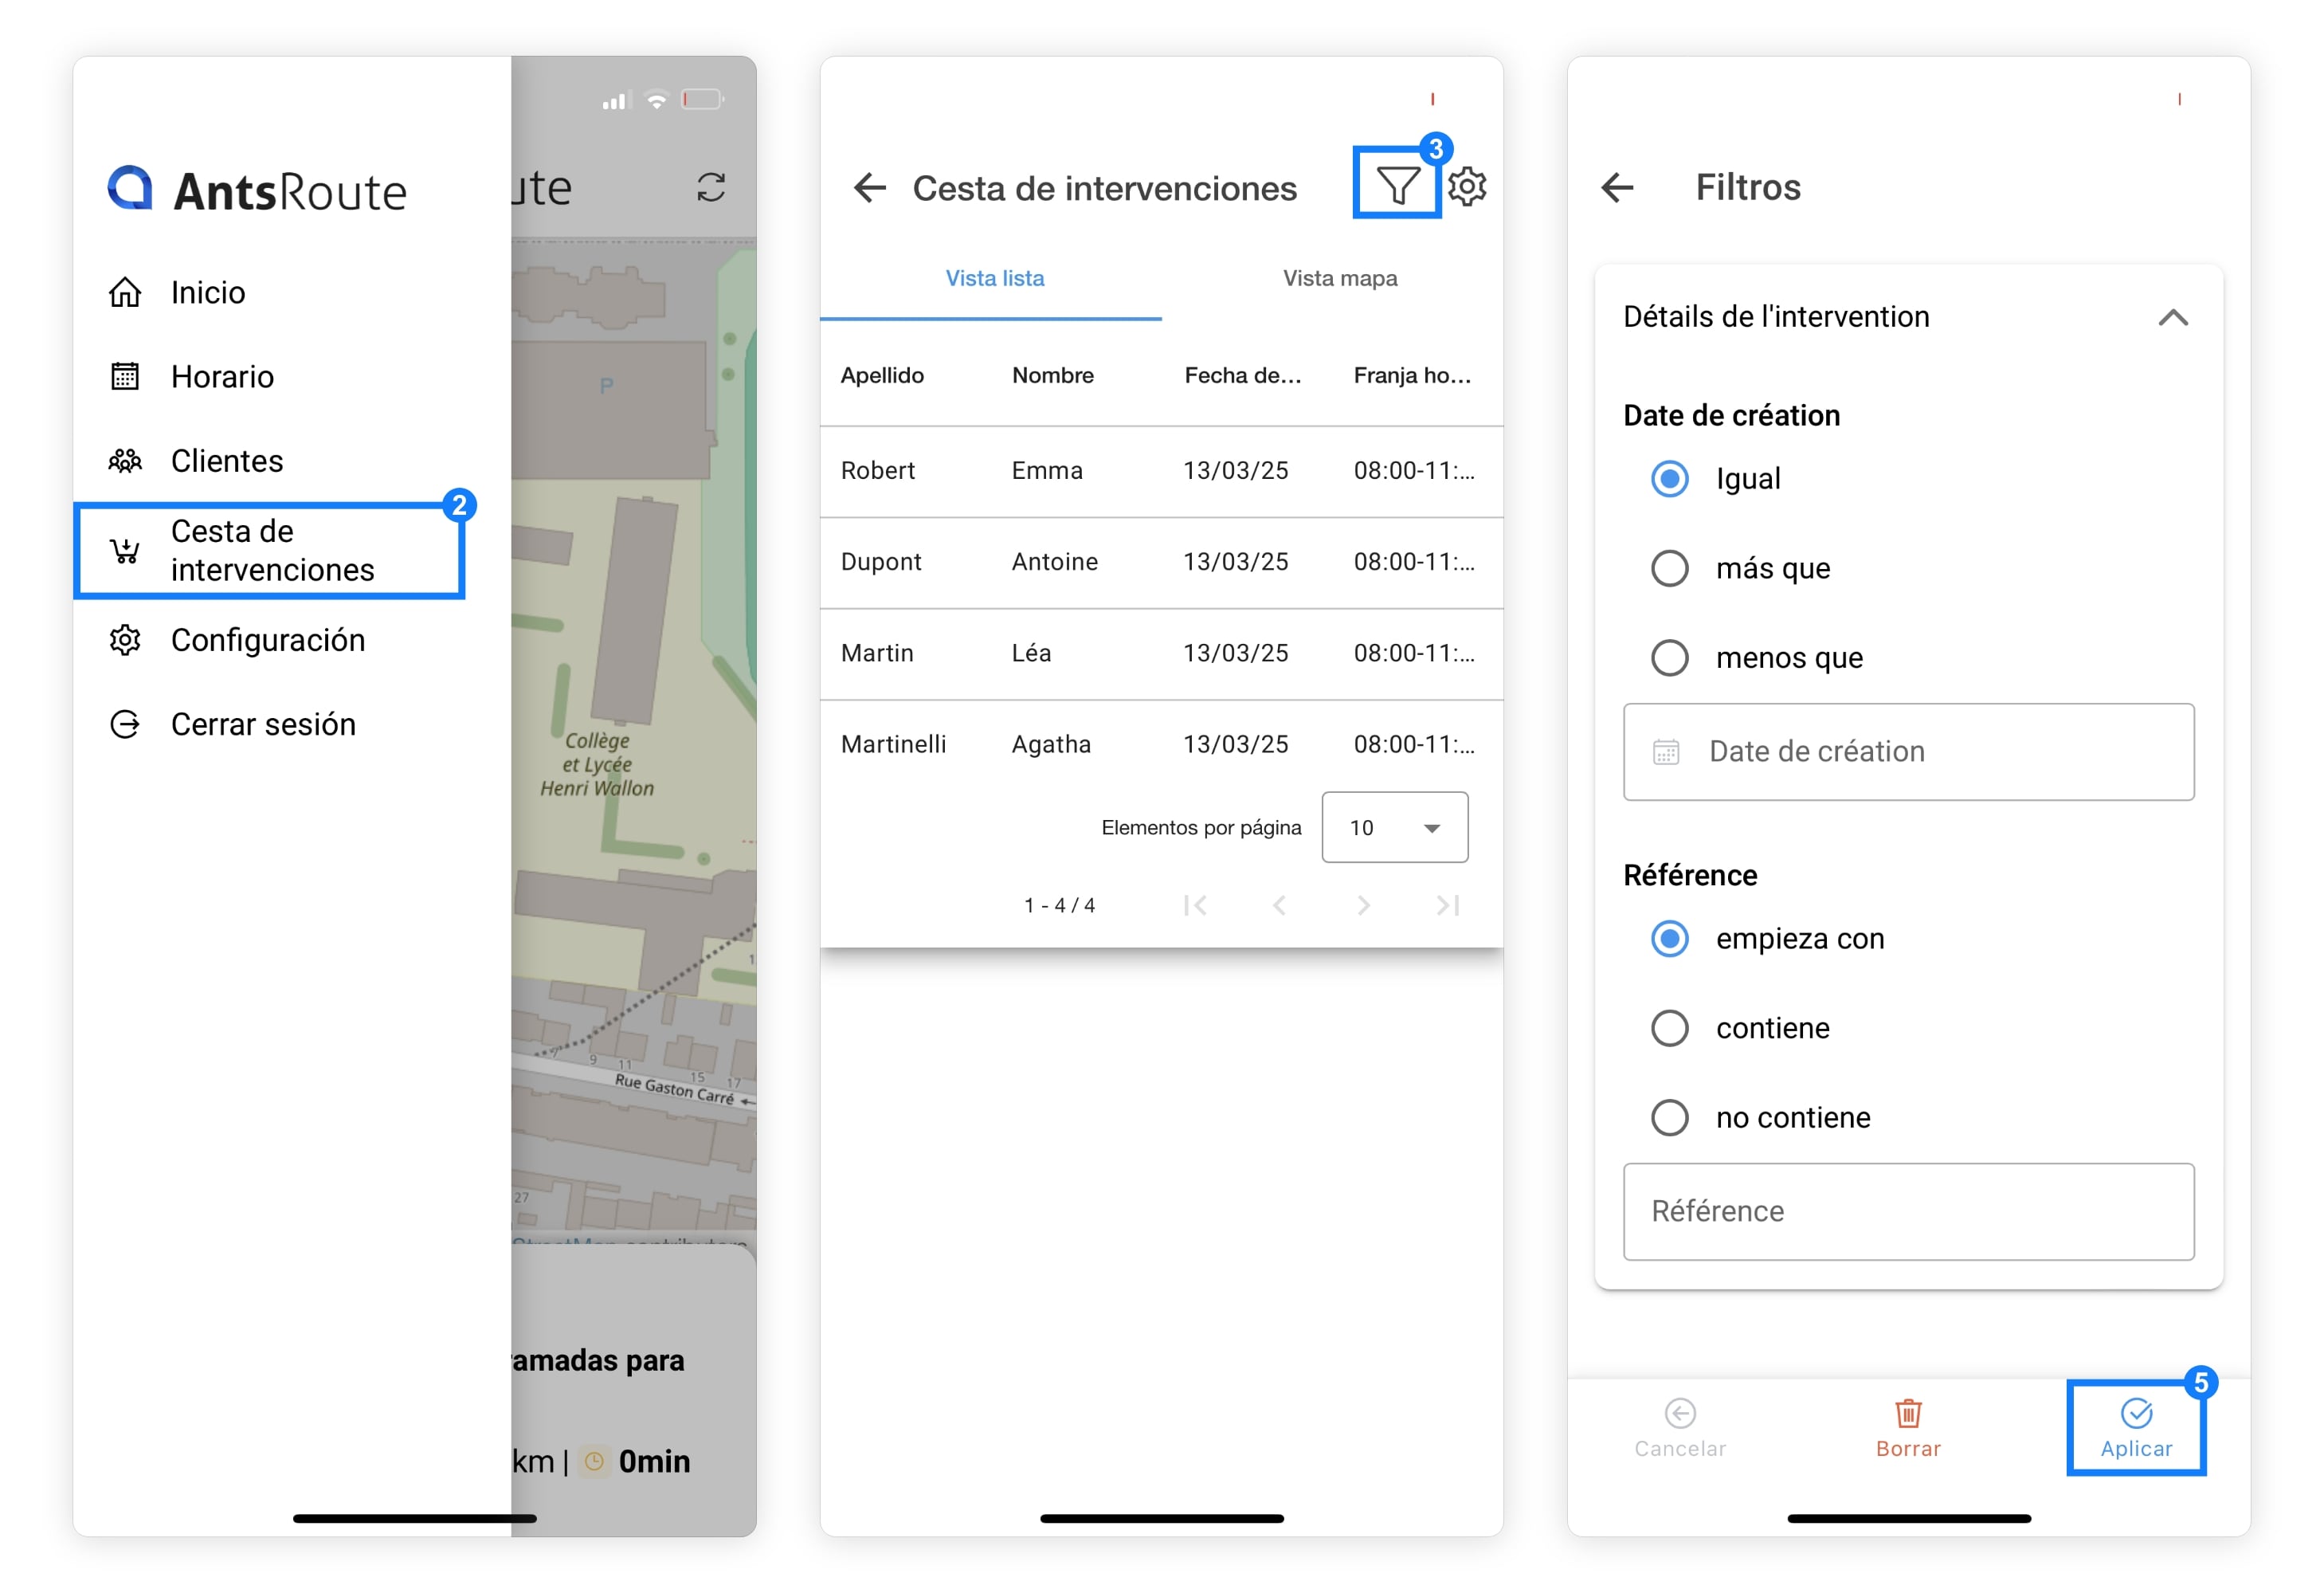Open settings gear next to filter icon

1467,186
